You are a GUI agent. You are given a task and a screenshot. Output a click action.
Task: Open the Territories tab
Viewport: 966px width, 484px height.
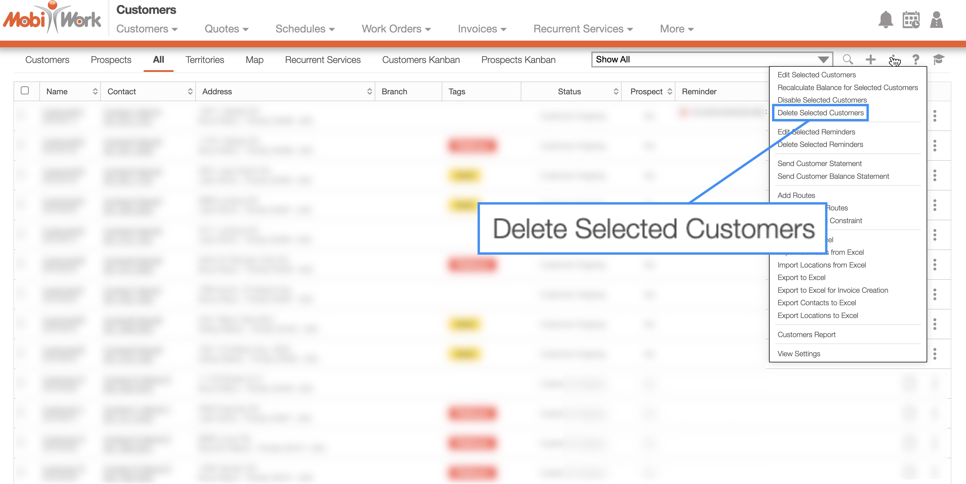pos(205,60)
